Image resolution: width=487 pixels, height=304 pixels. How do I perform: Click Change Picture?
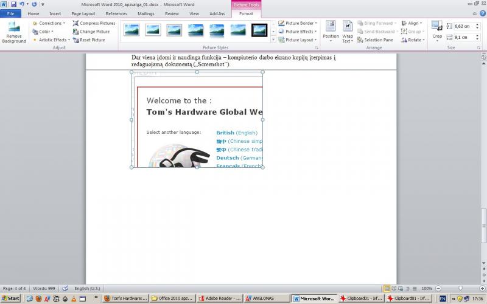point(91,32)
